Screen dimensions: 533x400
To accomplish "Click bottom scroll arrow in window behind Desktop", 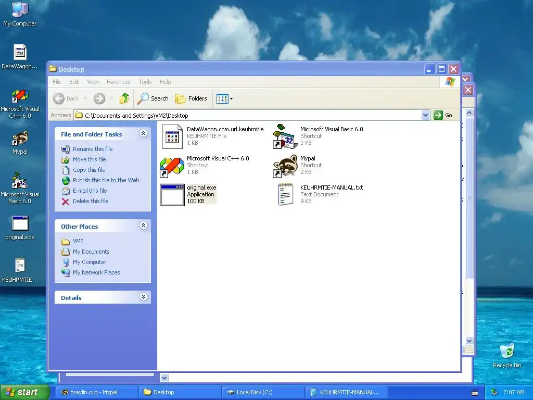I will (x=164, y=378).
